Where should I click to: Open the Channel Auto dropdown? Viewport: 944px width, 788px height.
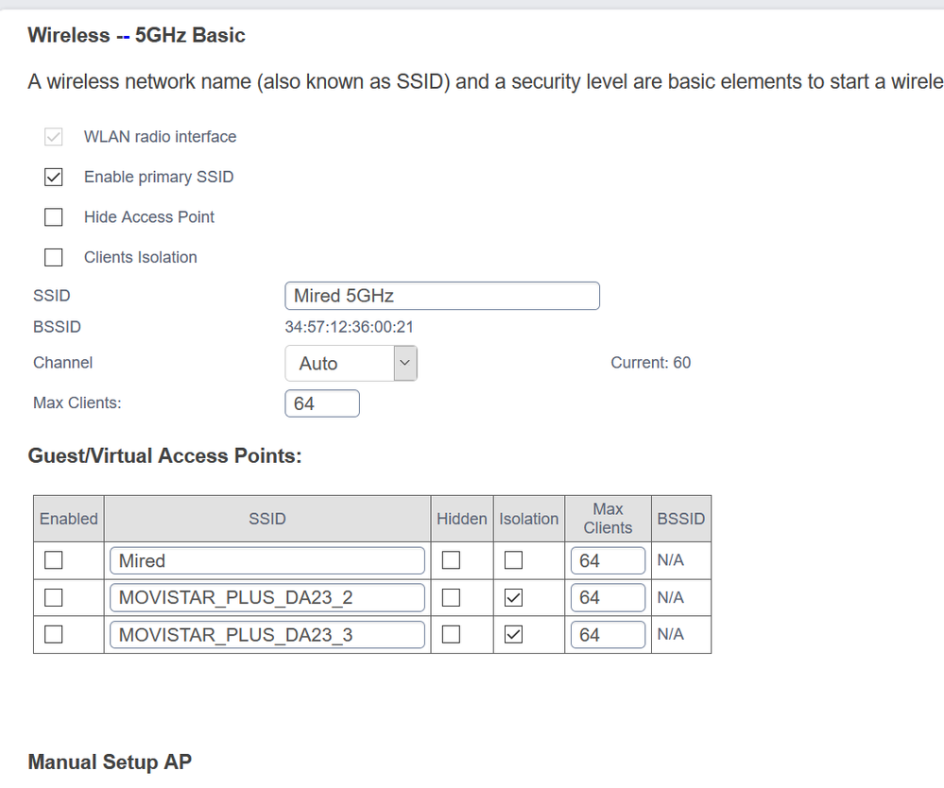[351, 364]
